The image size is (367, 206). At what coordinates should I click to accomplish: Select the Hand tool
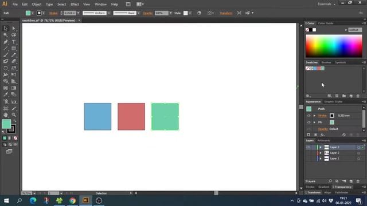[6, 115]
